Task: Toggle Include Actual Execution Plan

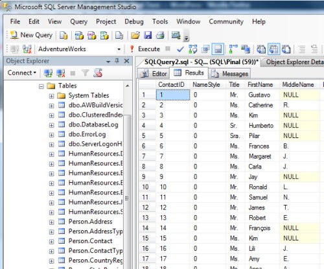Action: point(233,49)
